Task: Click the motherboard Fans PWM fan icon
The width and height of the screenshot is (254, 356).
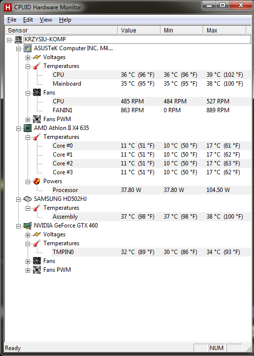Action: click(x=37, y=119)
